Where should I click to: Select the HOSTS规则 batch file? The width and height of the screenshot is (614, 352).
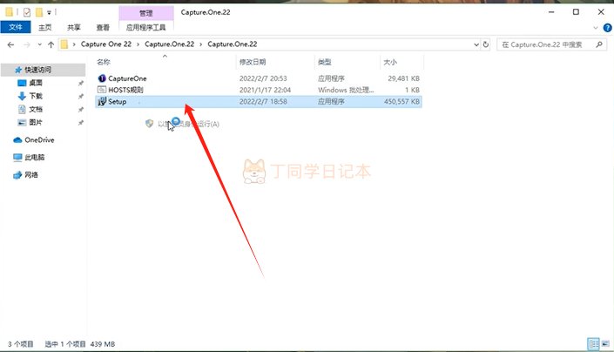[x=259, y=90]
